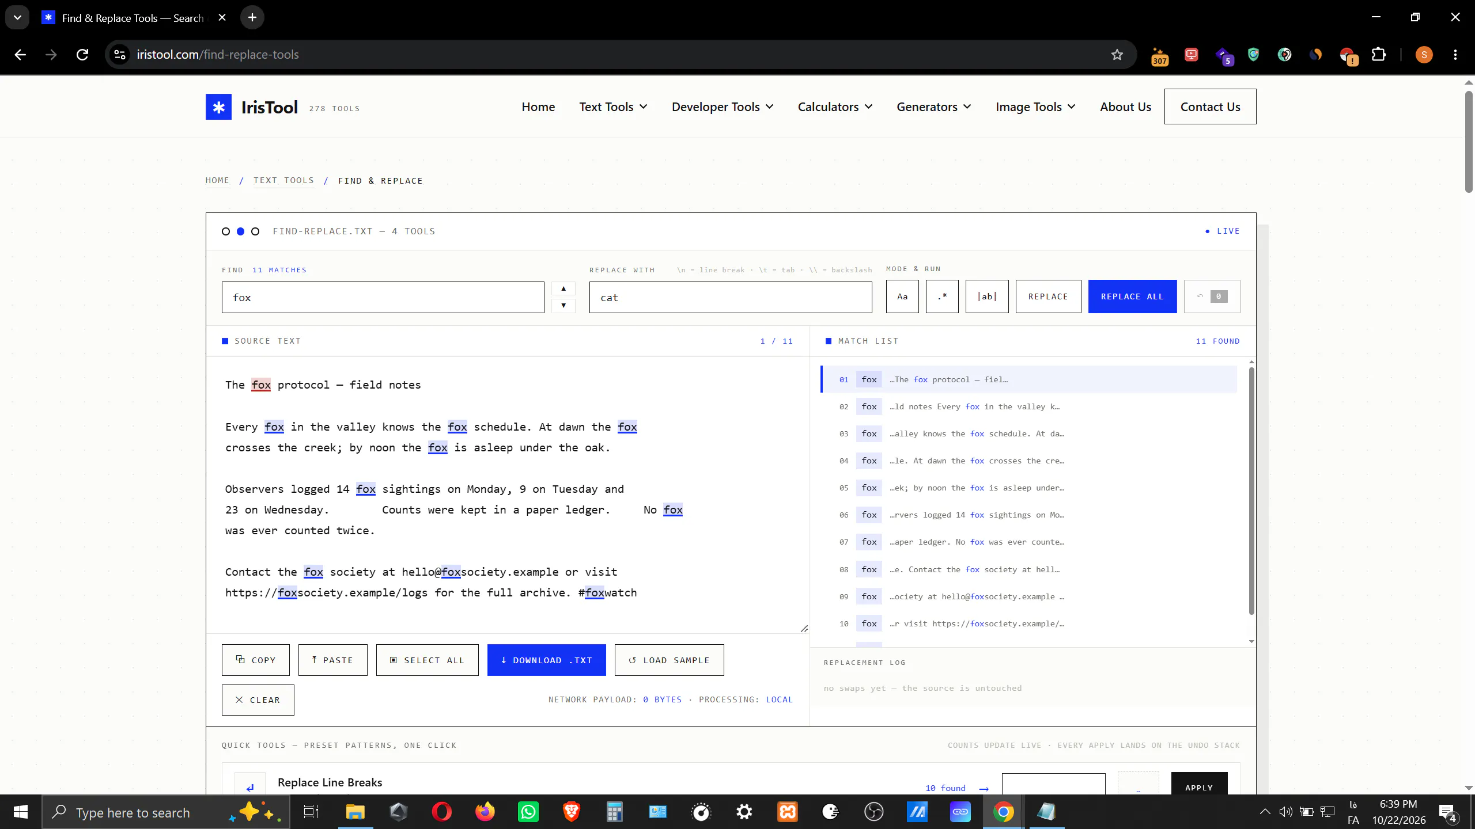Enable the .* regex mode
This screenshot has height=829, width=1475.
coord(942,296)
